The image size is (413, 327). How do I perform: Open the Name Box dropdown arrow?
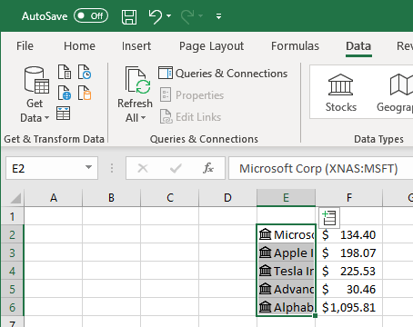(88, 167)
